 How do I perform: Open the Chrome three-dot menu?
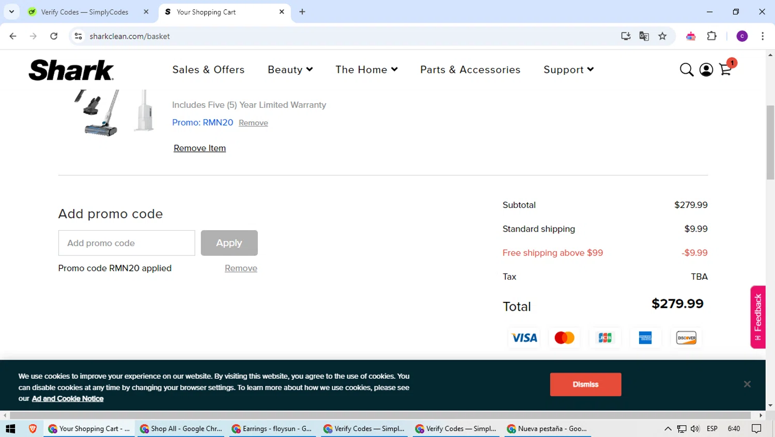pos(763,36)
